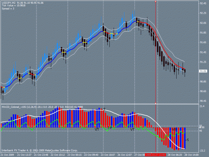Click the MACD_Colored_v105 (12,26,9) indicator label
This screenshot has height=157, width=209.
point(19,107)
